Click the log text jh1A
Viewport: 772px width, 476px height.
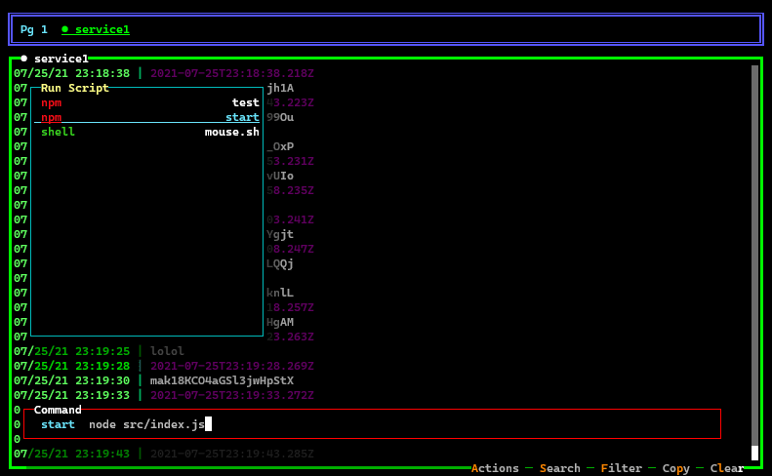[280, 88]
